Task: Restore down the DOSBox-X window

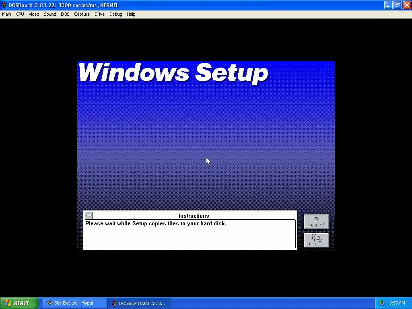Action: [x=397, y=5]
